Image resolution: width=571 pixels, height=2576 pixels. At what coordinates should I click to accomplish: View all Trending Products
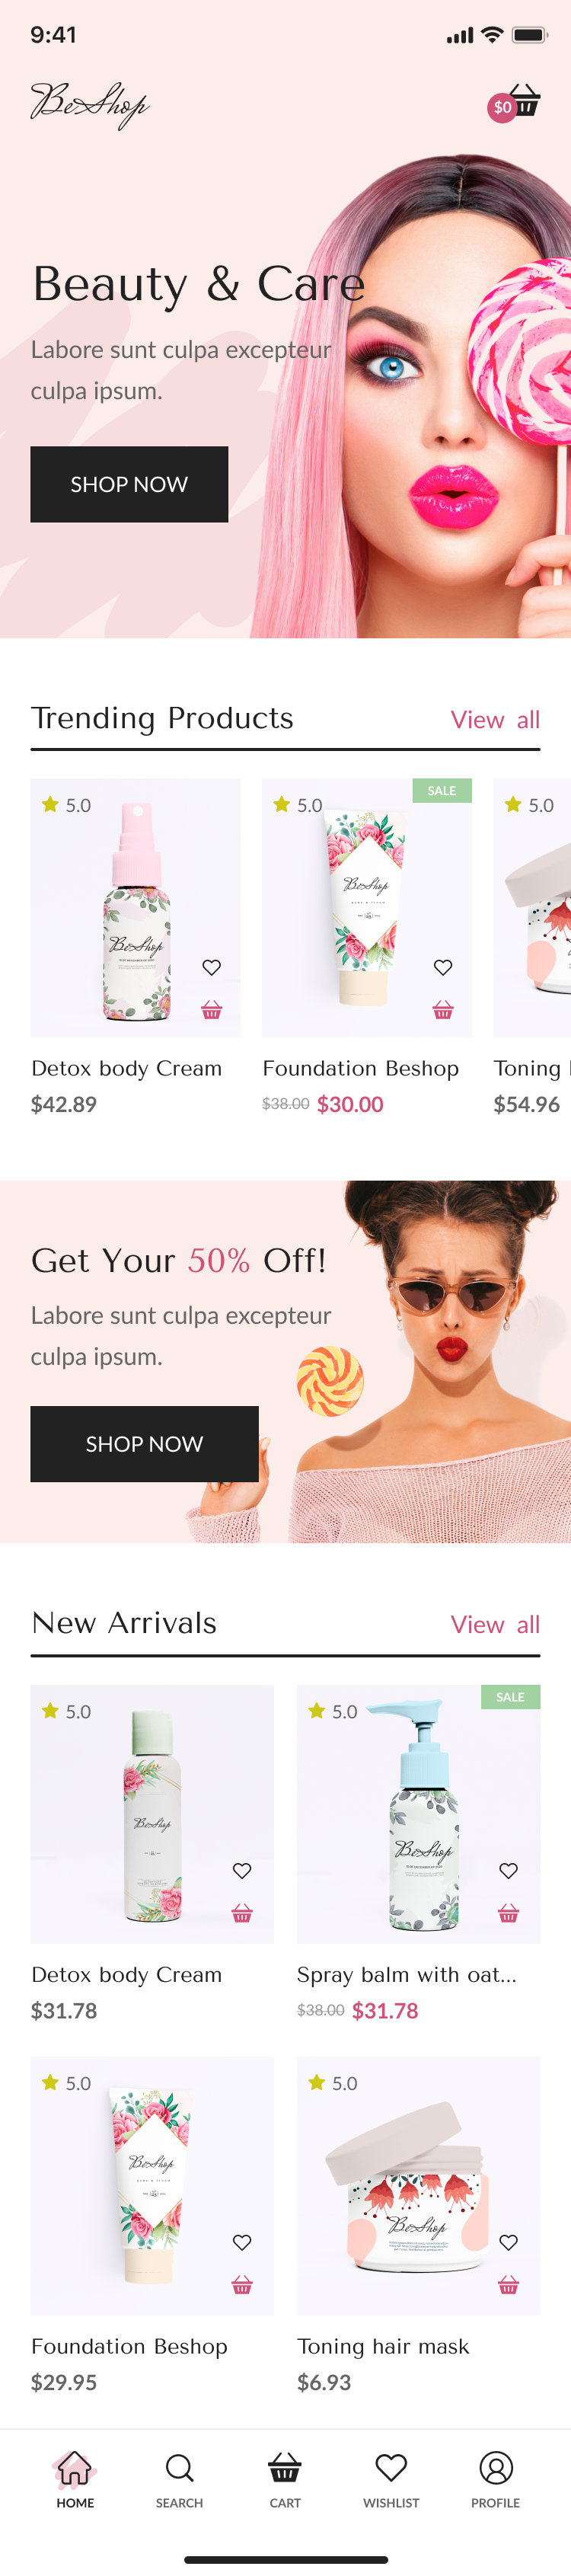[x=495, y=719]
